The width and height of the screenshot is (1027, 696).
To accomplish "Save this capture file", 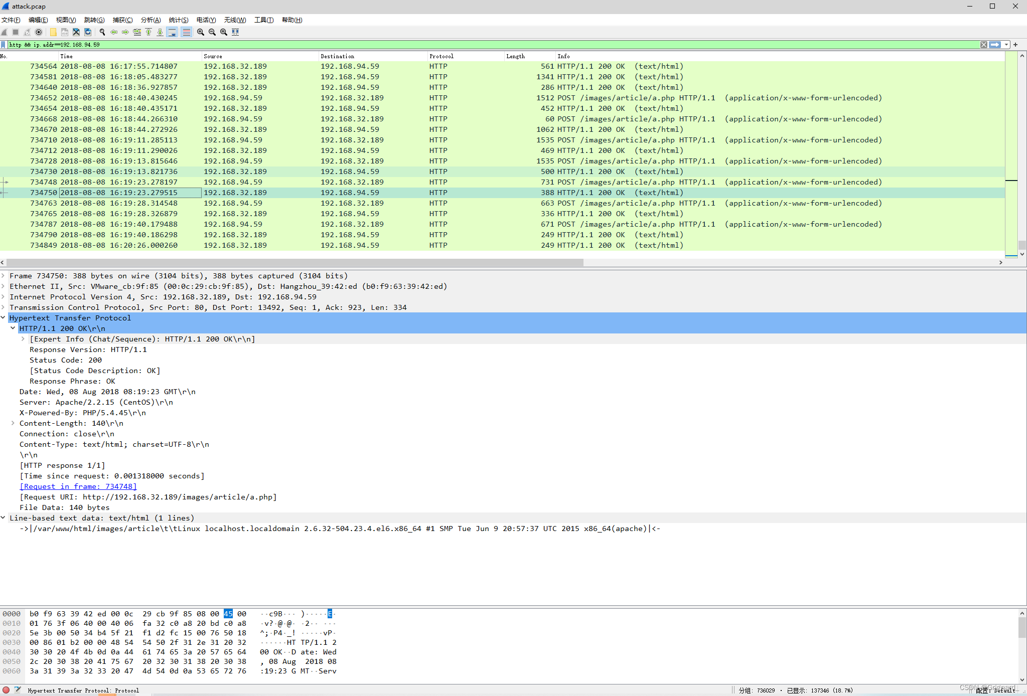I will pyautogui.click(x=65, y=32).
